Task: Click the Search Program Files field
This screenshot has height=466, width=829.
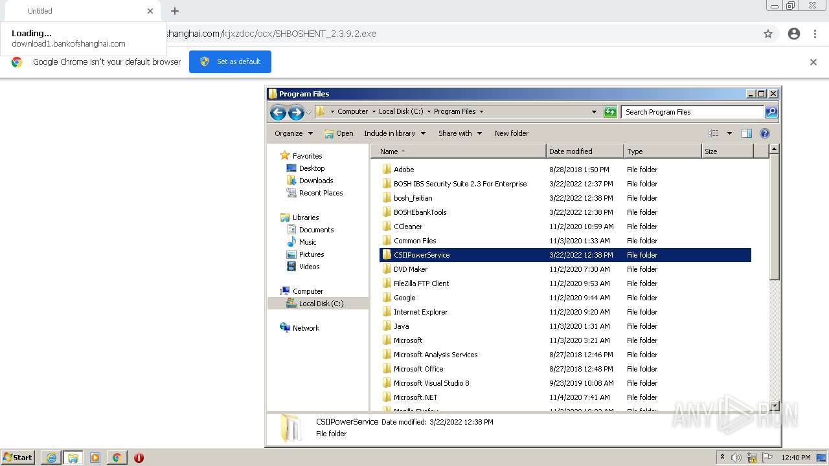Action: (x=692, y=112)
